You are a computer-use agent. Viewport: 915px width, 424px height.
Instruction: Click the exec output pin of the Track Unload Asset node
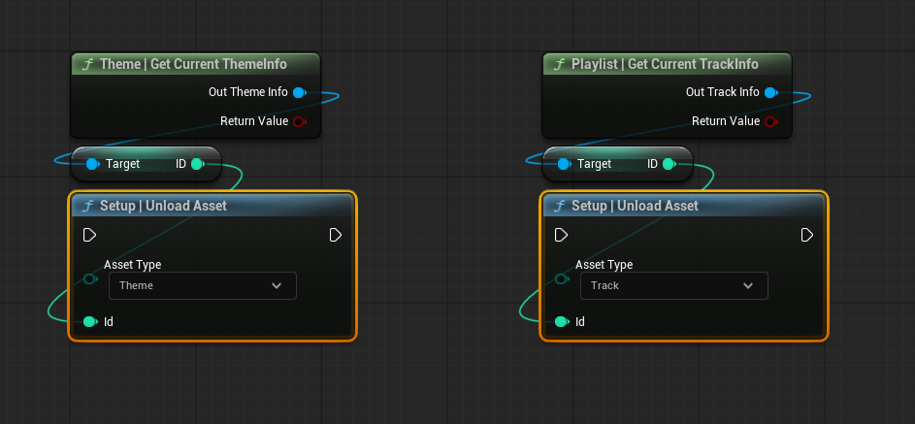click(807, 235)
